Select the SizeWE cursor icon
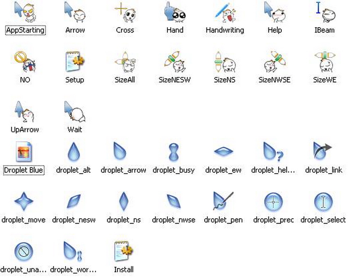Viewport: 359px width, 280px height. pyautogui.click(x=324, y=62)
